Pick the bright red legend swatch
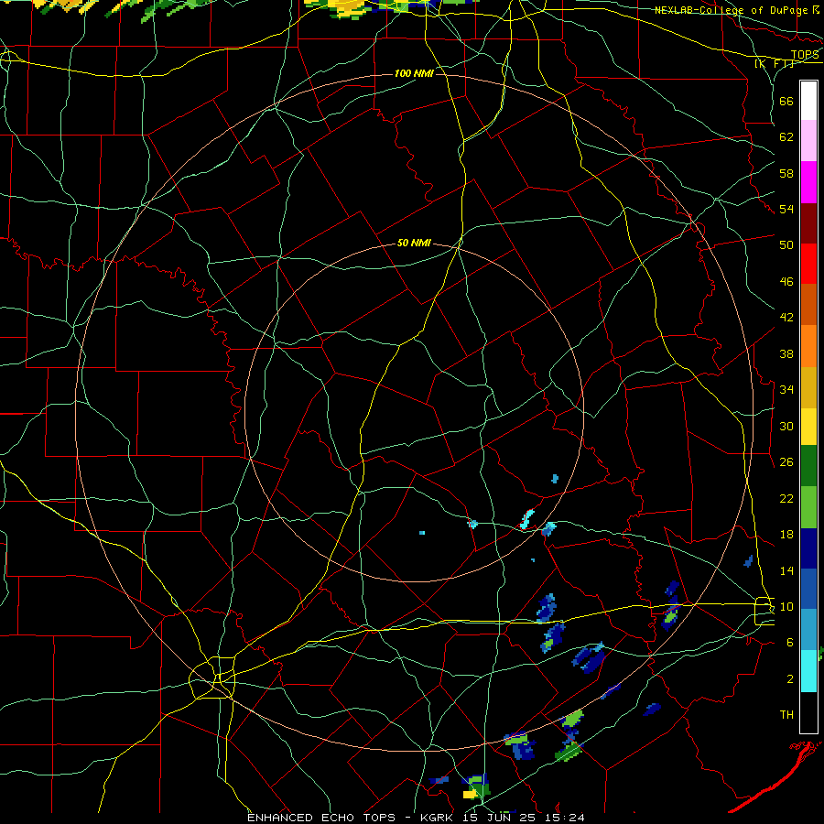Viewport: 824px width, 824px height. click(x=808, y=264)
